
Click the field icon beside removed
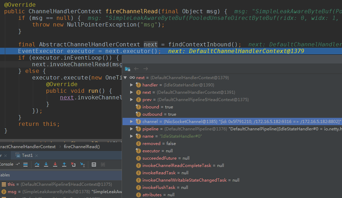[138, 144]
